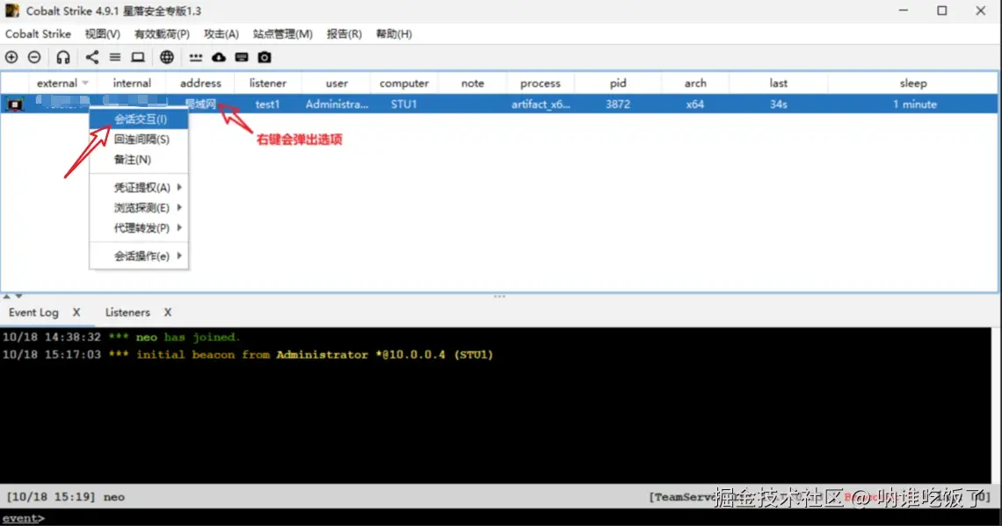This screenshot has width=1002, height=526.
Task: Open the 视图(V) menu
Action: tap(102, 34)
